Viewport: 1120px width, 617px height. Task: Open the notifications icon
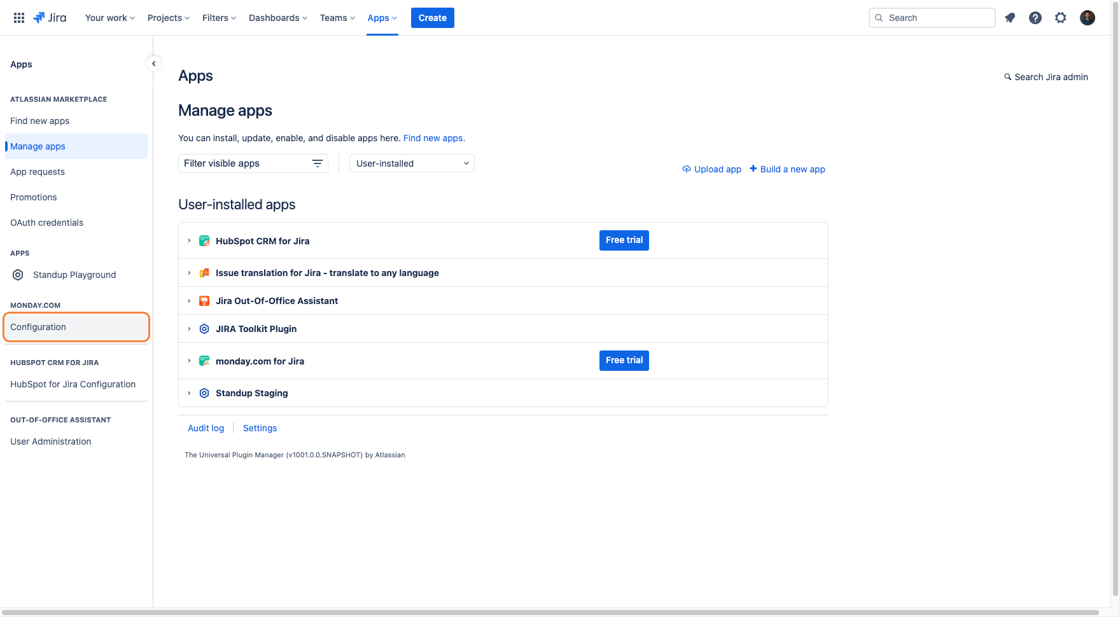click(1010, 18)
